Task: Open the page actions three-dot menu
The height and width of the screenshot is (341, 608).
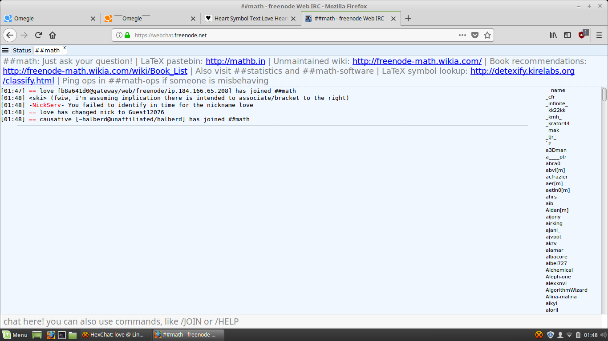Action: click(462, 35)
